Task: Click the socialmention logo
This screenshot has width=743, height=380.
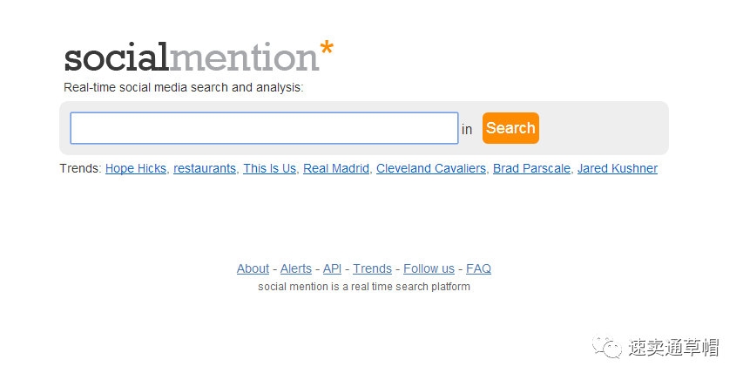Action: tap(192, 58)
